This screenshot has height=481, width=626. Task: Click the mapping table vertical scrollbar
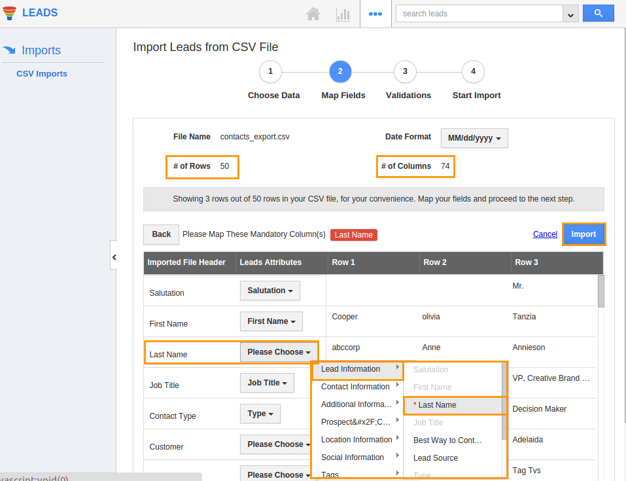(601, 291)
